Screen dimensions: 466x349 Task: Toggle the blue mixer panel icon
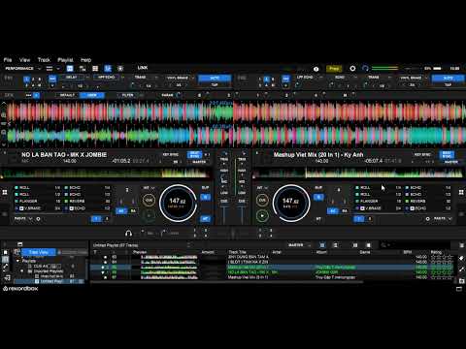108,69
